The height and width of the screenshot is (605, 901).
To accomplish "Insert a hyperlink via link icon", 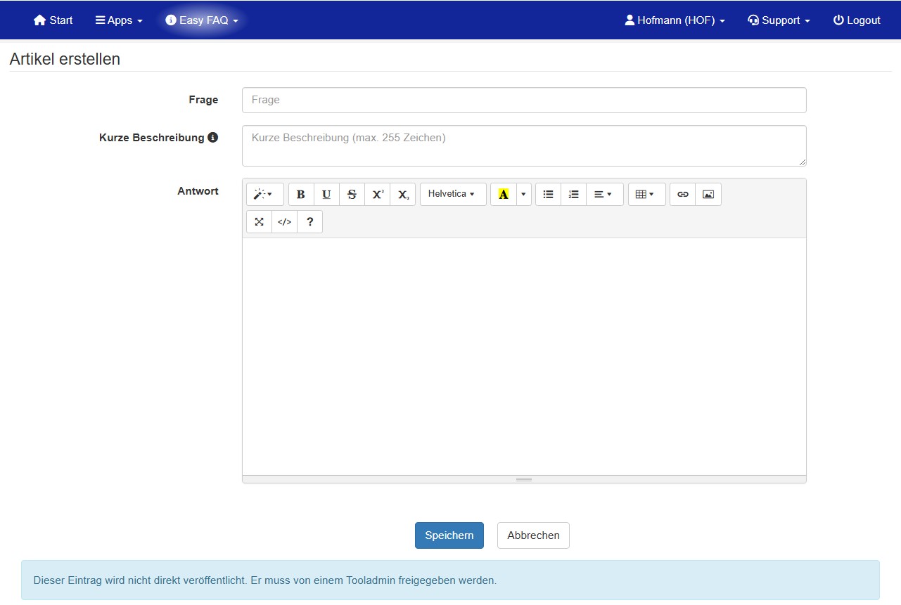I will pyautogui.click(x=683, y=195).
